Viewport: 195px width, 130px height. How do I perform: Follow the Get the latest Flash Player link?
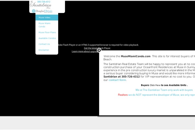coord(97,48)
